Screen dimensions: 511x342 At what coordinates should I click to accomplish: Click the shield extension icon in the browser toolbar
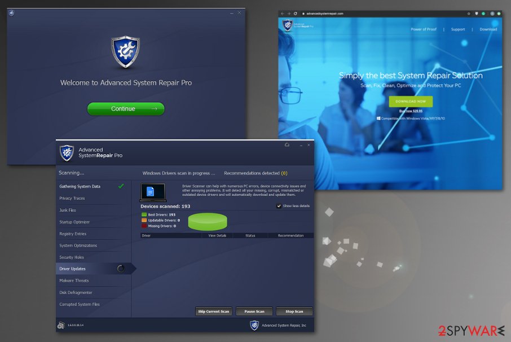pos(476,14)
